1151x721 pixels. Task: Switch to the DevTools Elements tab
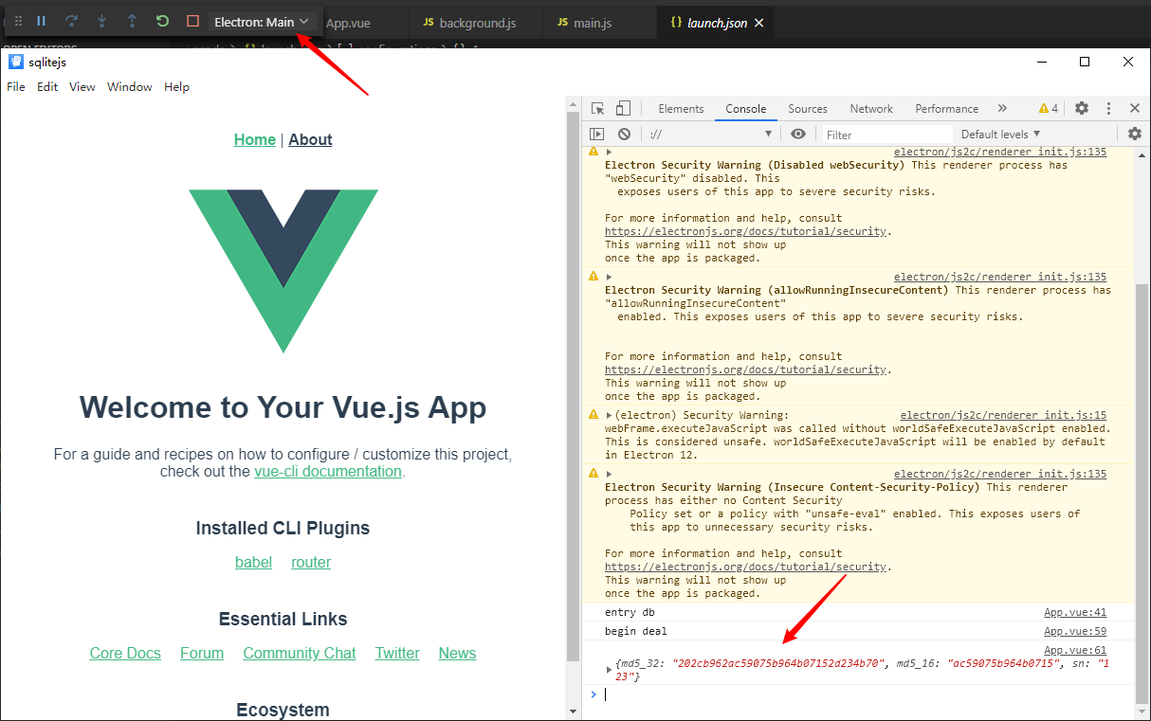coord(681,109)
